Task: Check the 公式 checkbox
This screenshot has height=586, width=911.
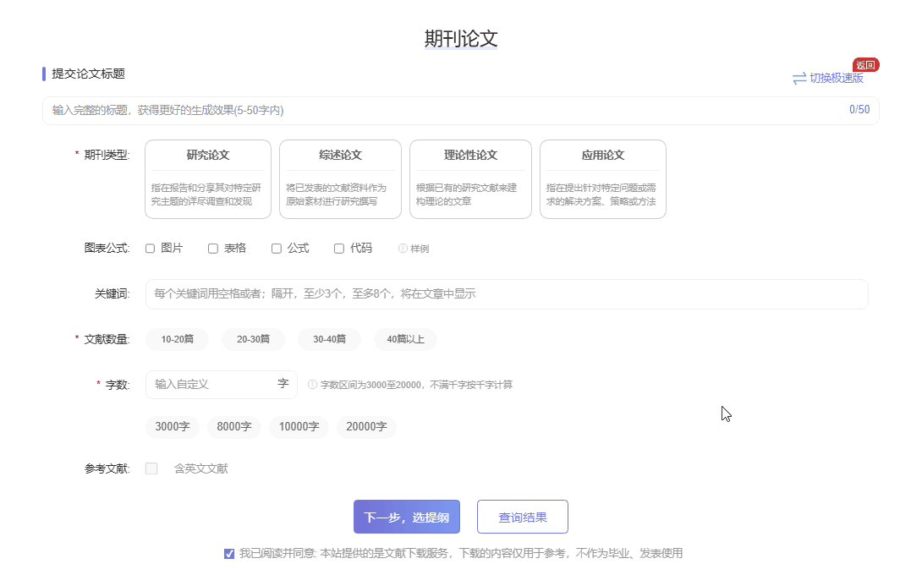Action: pos(277,249)
